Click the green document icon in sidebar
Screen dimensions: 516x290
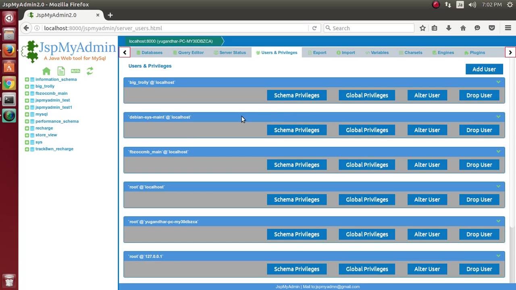[x=61, y=71]
